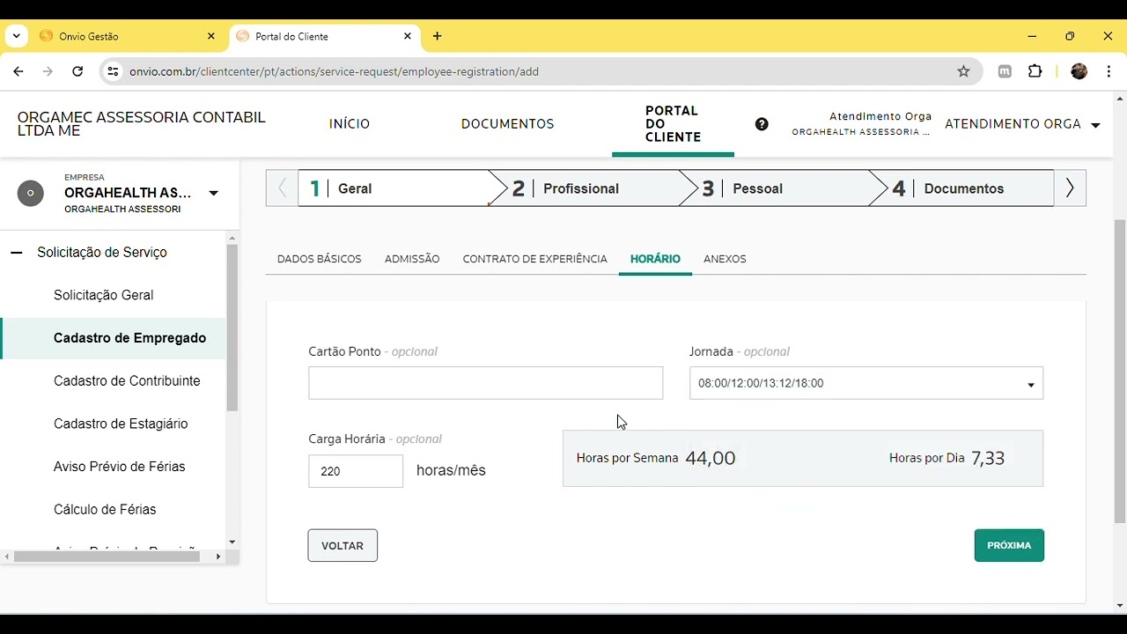Open the browser extensions puzzle icon
This screenshot has width=1127, height=634.
pos(1035,71)
